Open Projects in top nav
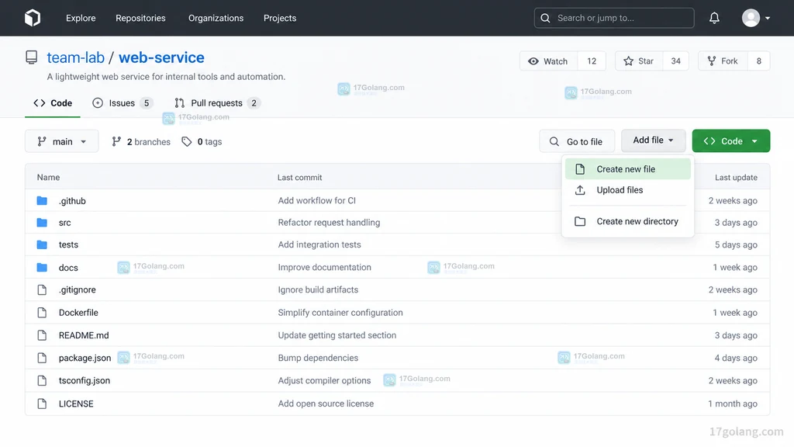The image size is (794, 447). pos(279,18)
